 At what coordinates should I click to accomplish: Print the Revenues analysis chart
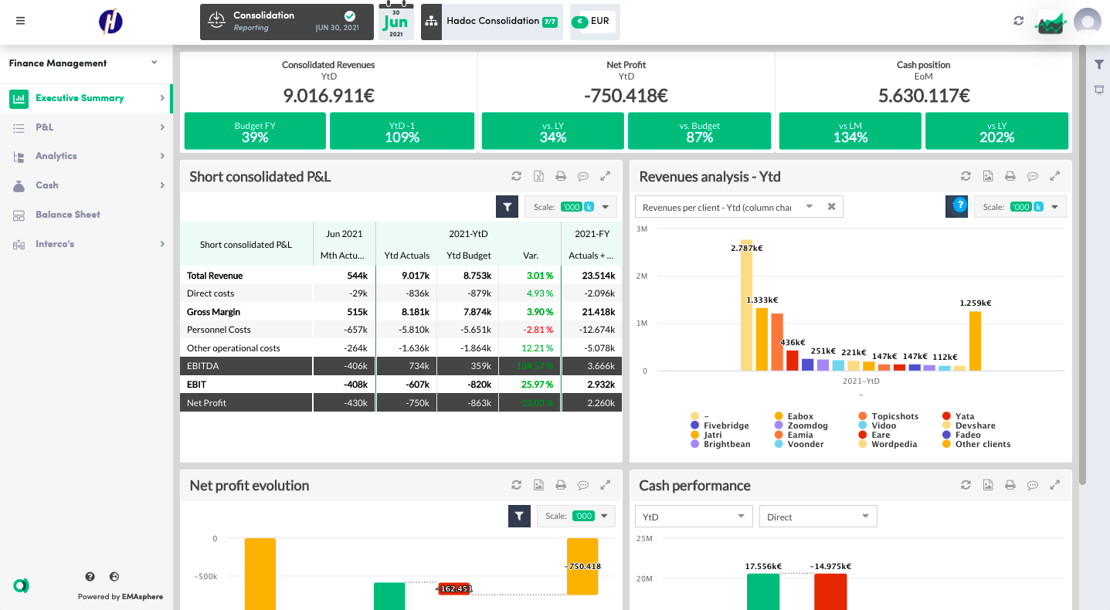[x=1010, y=176]
